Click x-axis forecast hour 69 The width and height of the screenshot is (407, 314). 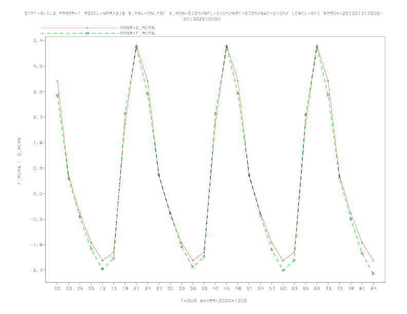pyautogui.click(x=317, y=288)
